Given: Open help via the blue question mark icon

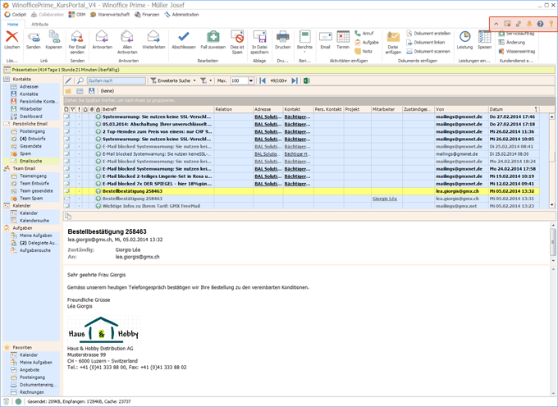Looking at the screenshot, I should 540,24.
